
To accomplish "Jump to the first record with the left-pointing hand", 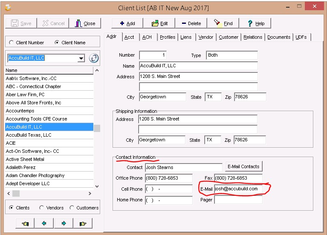I will 25,224.
